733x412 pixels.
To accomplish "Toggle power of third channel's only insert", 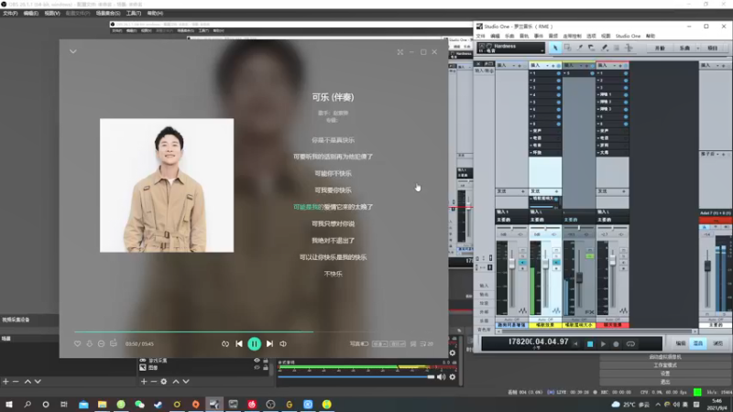I will (592, 73).
